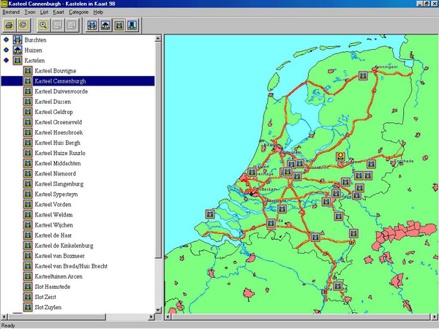Viewport: 439px width, 329px height.
Task: Toggle the pressed Kastelen toolbar button
Action: click(119, 25)
